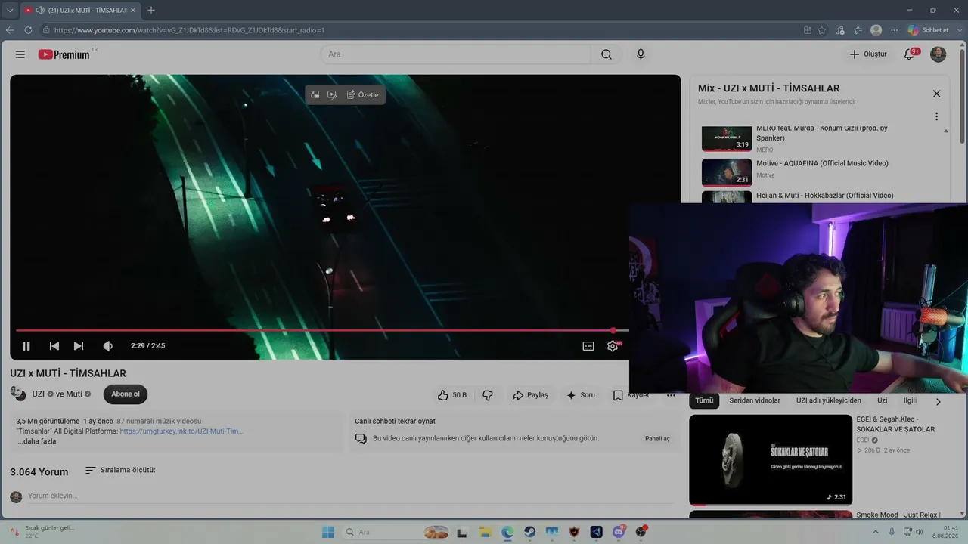Open the chat replay with Paneli aç
The width and height of the screenshot is (968, 544).
tap(657, 438)
